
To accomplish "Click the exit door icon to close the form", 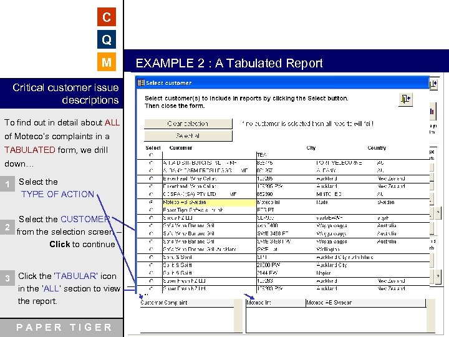I will tap(405, 99).
